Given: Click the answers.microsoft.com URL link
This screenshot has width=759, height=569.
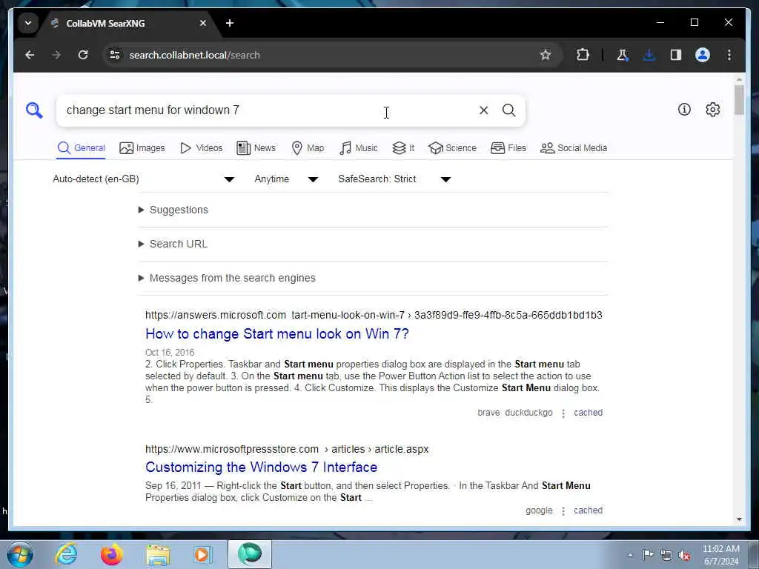Looking at the screenshot, I should click(x=374, y=315).
